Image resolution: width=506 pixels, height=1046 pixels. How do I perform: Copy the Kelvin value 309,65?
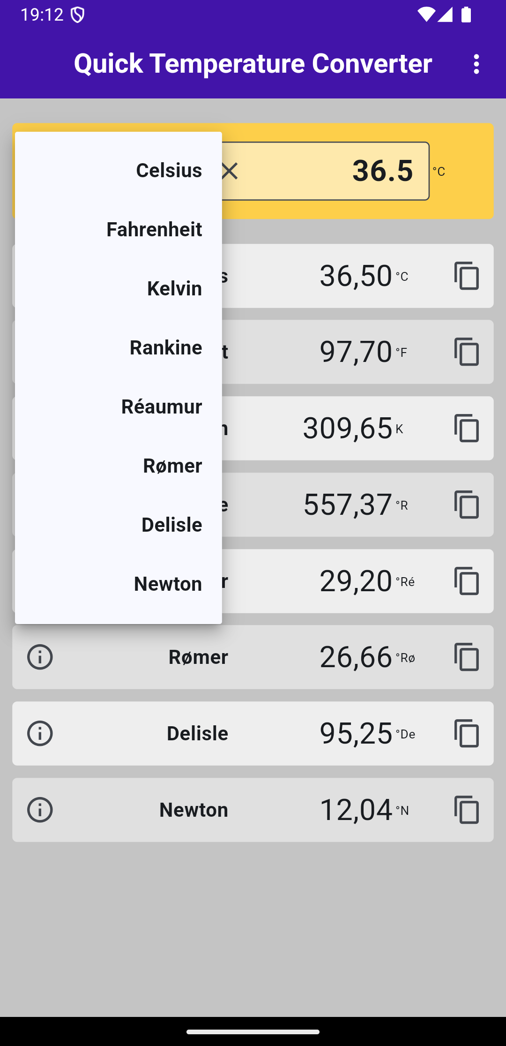[466, 428]
